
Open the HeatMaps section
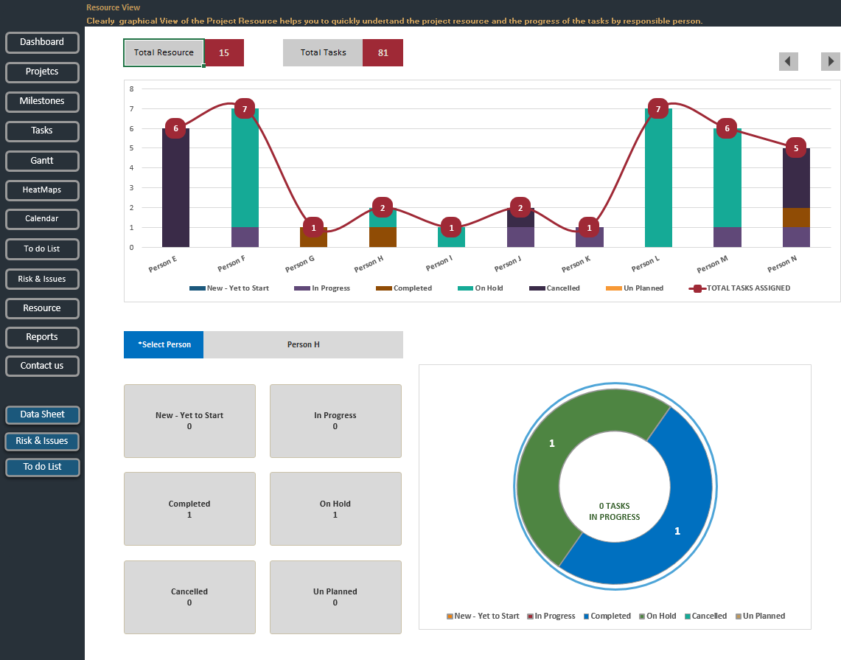pos(42,190)
